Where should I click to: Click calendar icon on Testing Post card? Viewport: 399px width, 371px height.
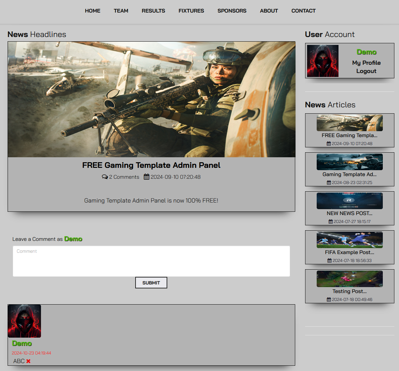[329, 300]
